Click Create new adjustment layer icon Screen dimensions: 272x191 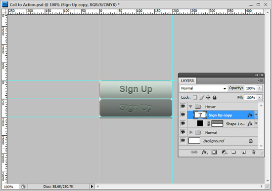point(225,152)
